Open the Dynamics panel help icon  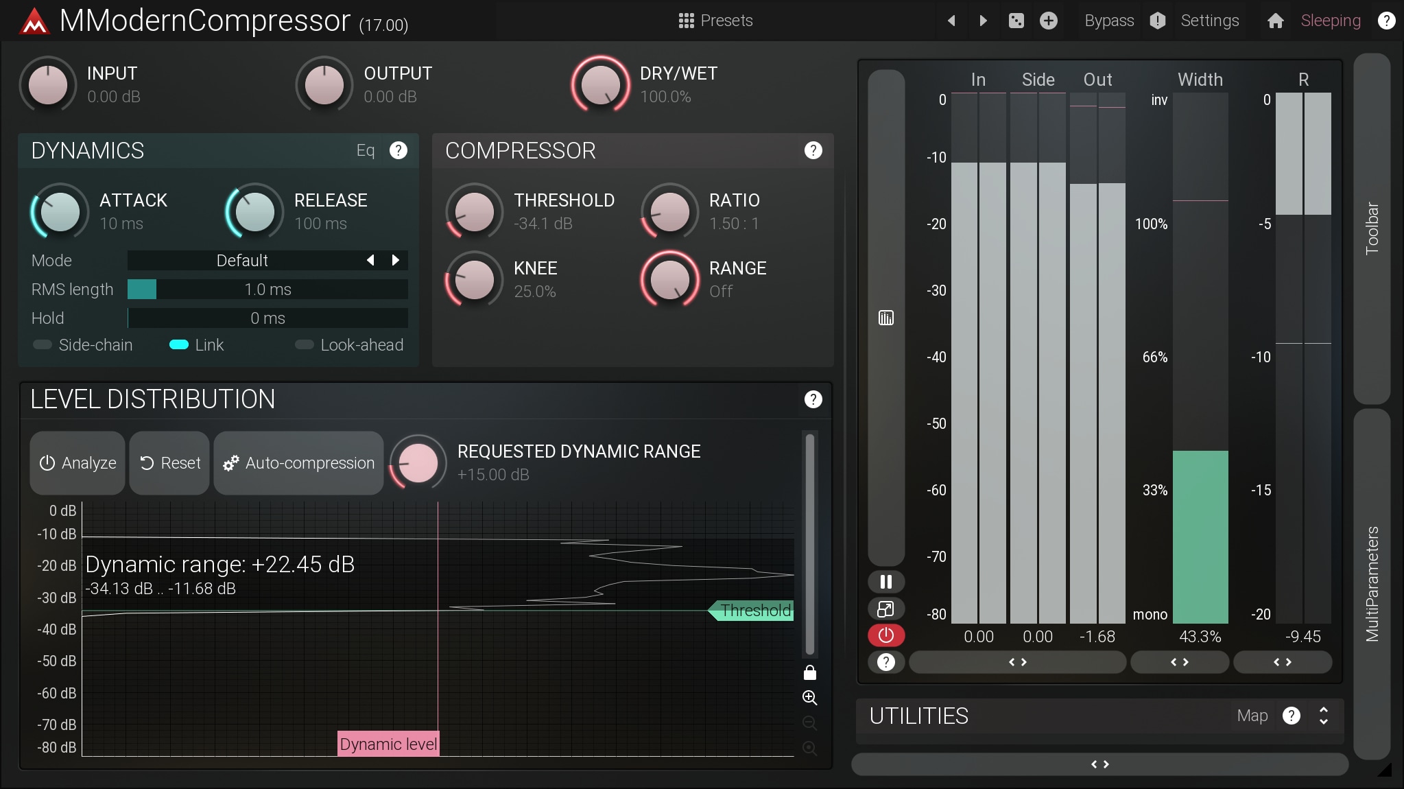398,150
